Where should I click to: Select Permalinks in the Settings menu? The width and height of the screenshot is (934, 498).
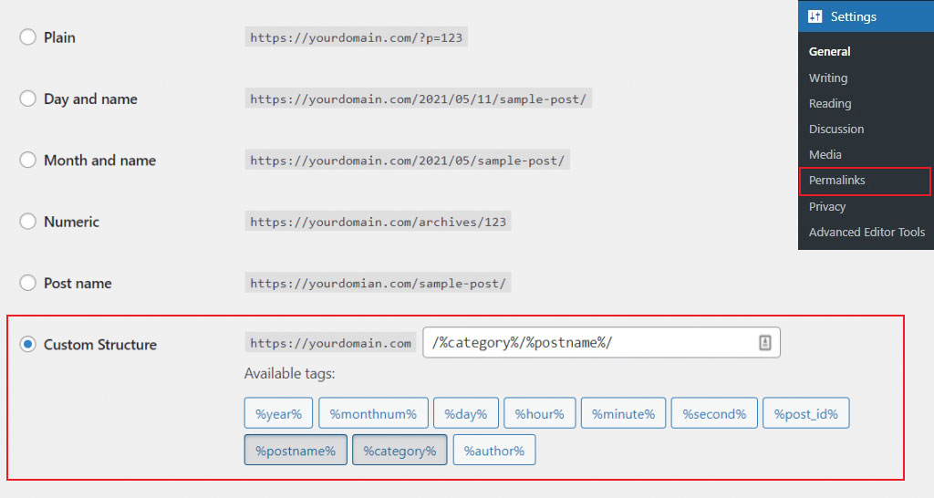865,181
